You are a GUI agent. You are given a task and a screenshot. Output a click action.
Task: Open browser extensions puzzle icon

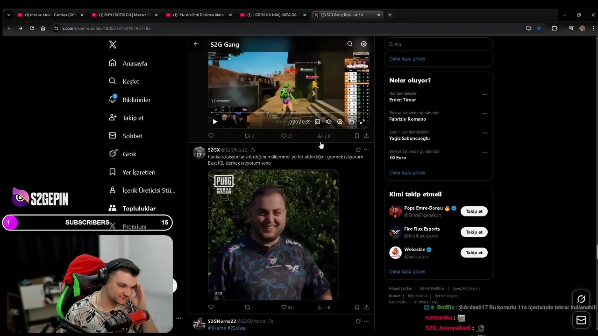pos(555,28)
